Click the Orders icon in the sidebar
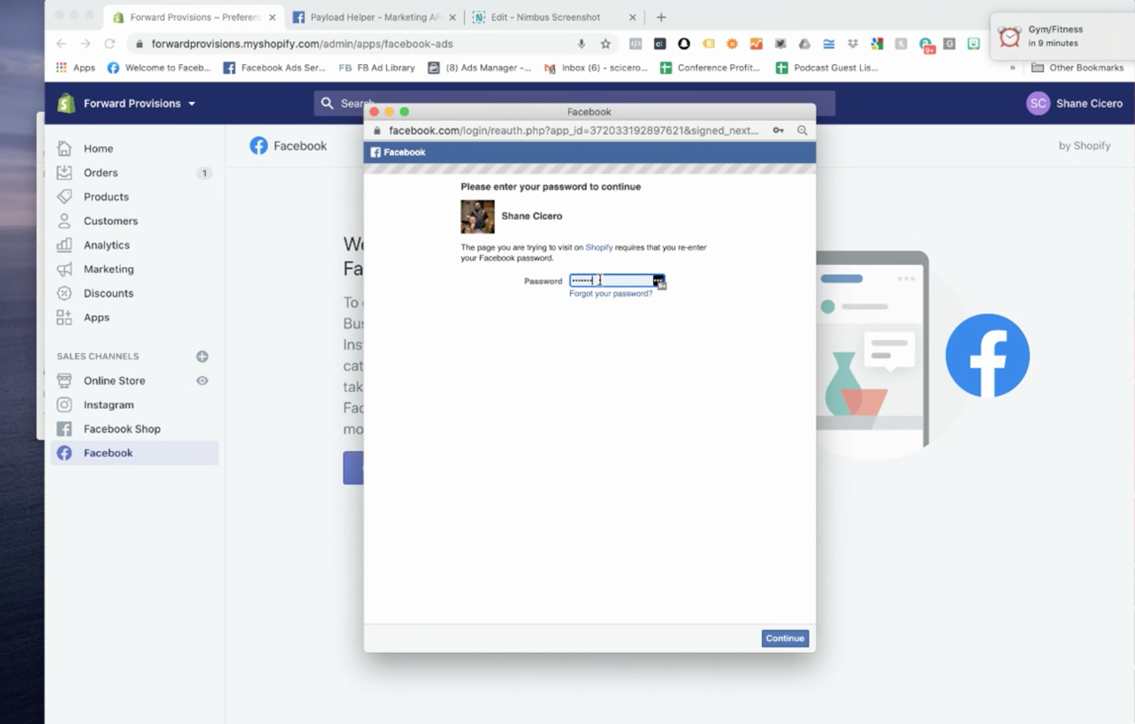 (64, 173)
